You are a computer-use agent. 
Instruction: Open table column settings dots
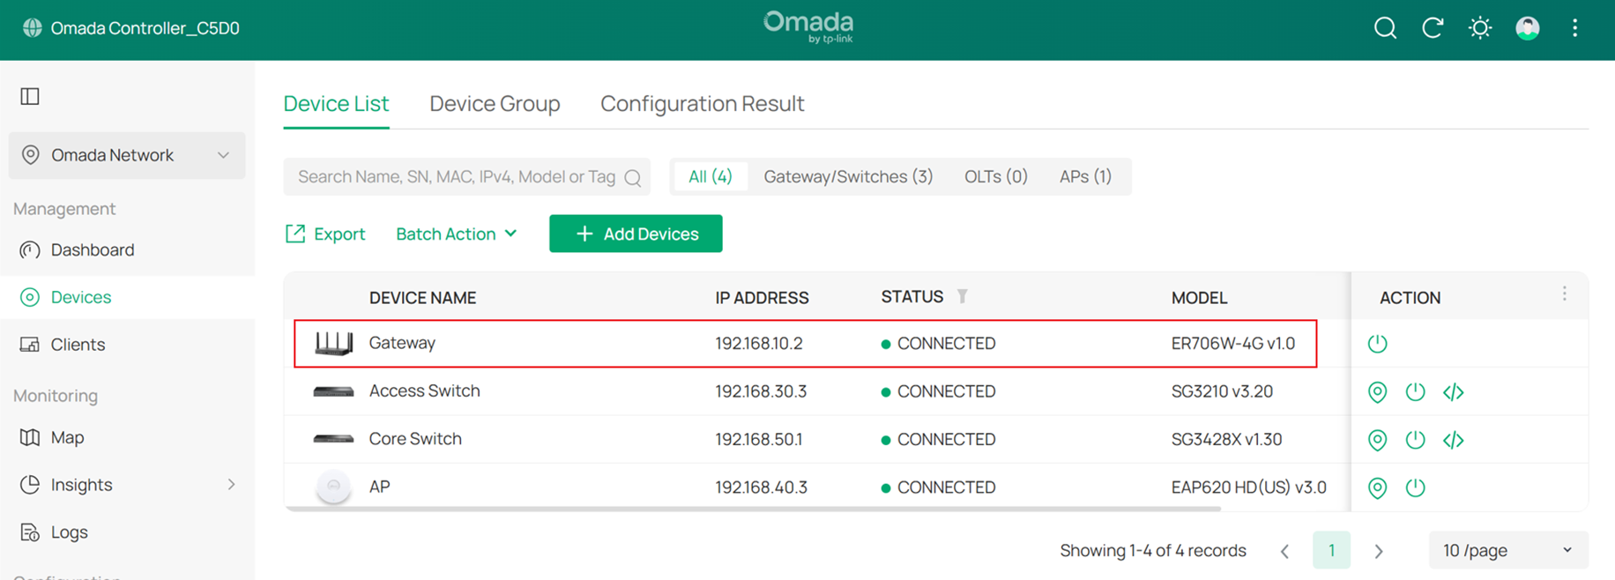click(1565, 294)
